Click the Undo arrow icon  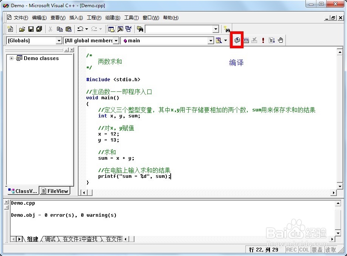coord(80,29)
